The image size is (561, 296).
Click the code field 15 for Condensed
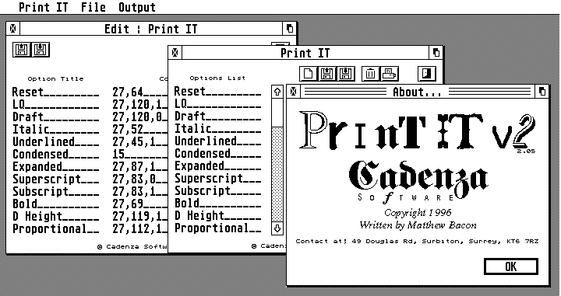[140, 155]
